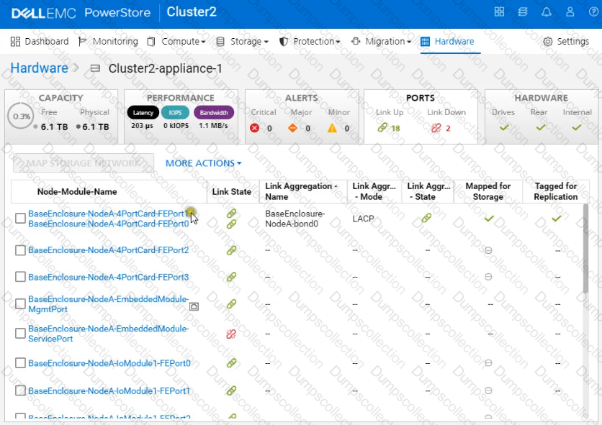Click the Settings gear icon
602x425 pixels.
(x=548, y=42)
